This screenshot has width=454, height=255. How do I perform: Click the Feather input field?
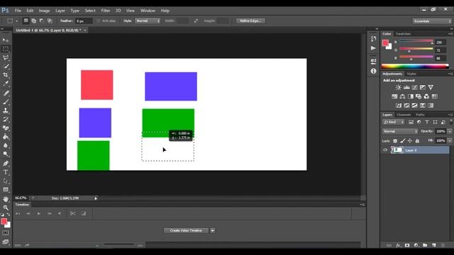pos(84,21)
